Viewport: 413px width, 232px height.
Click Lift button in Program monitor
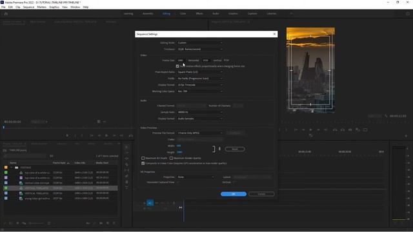point(335,130)
